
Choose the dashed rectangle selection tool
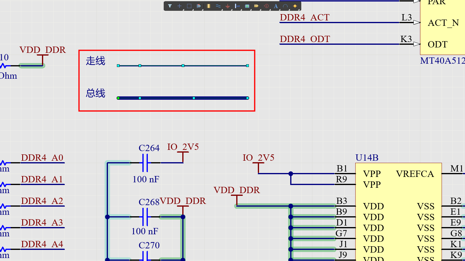(189, 6)
